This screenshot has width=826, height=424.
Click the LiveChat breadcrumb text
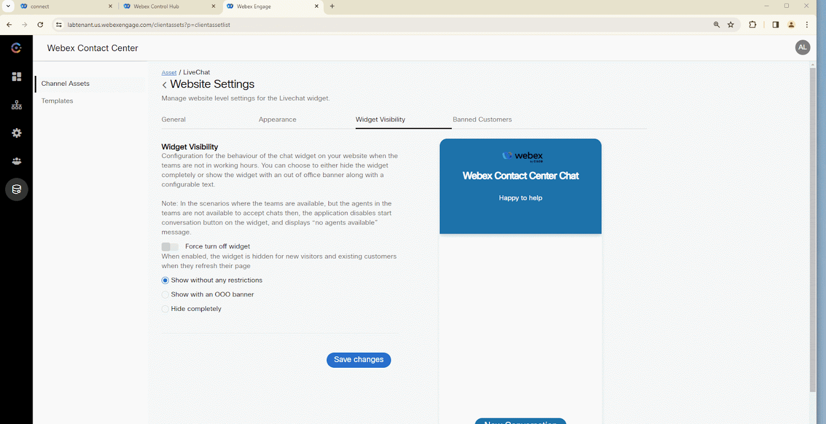[197, 72]
